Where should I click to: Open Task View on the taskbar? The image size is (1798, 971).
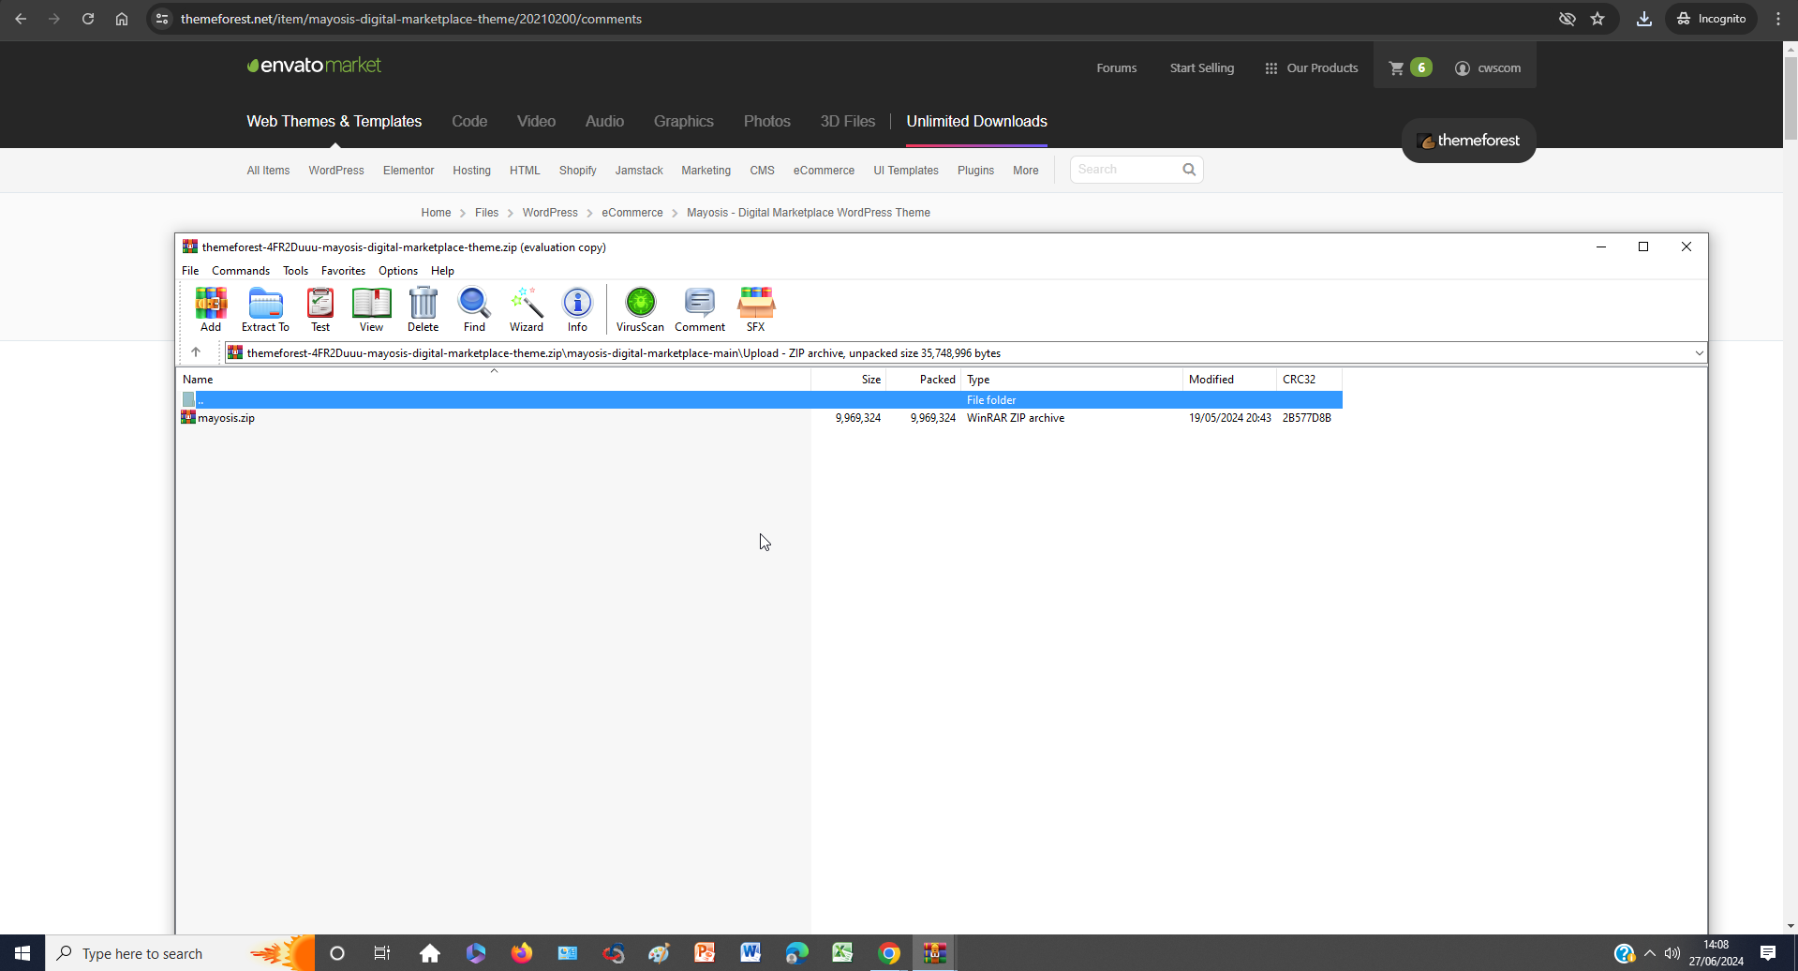point(382,953)
